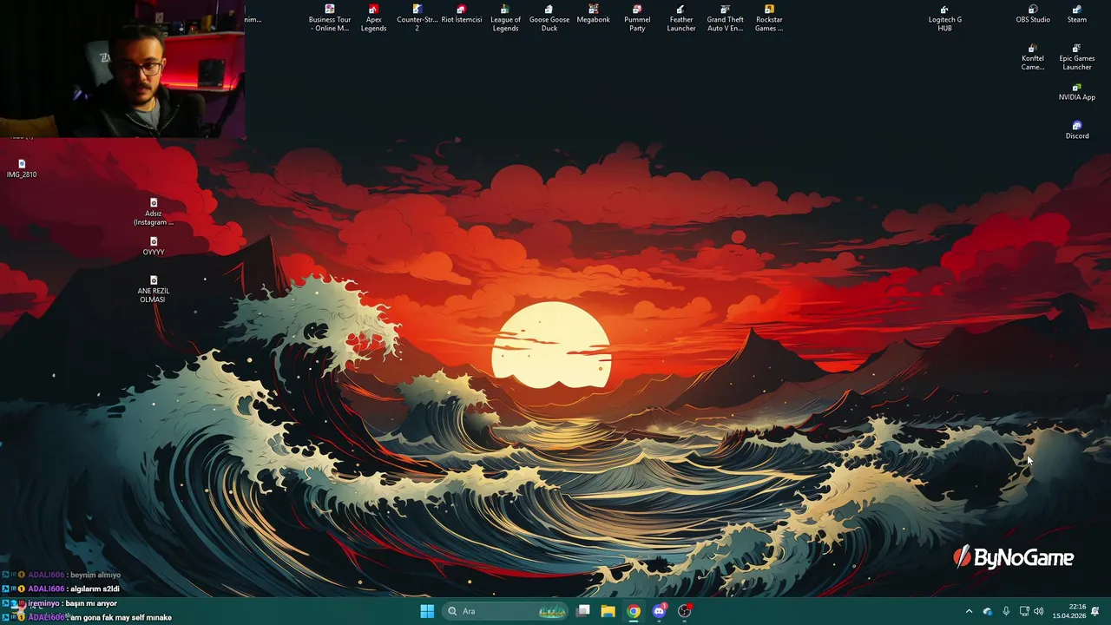Viewport: 1111px width, 625px height.
Task: Open Feather Launcher shortcut
Action: pos(681,18)
